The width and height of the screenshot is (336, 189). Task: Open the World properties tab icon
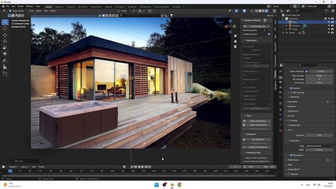coord(280,97)
